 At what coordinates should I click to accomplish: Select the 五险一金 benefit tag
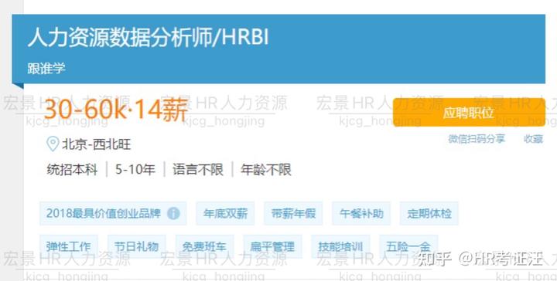[x=408, y=246]
